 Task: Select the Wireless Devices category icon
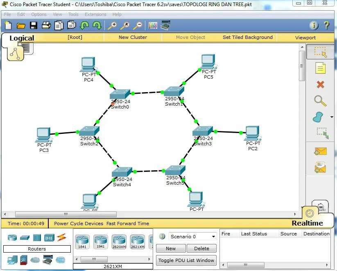(49, 238)
